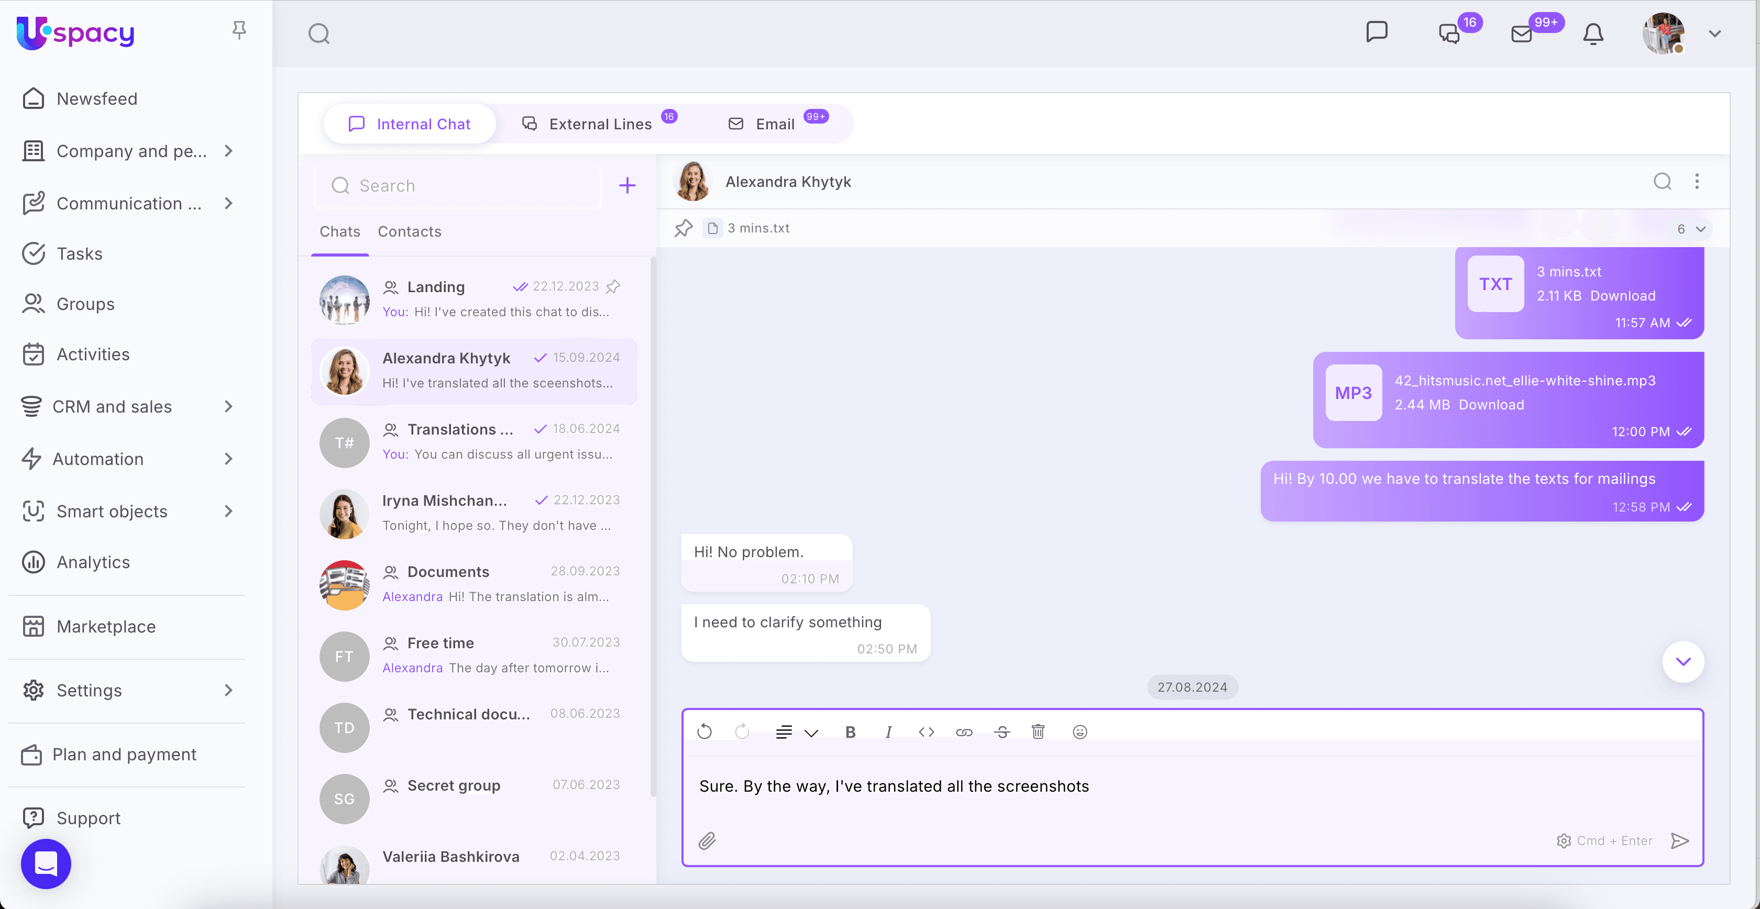Open notifications bell icon

(1592, 34)
